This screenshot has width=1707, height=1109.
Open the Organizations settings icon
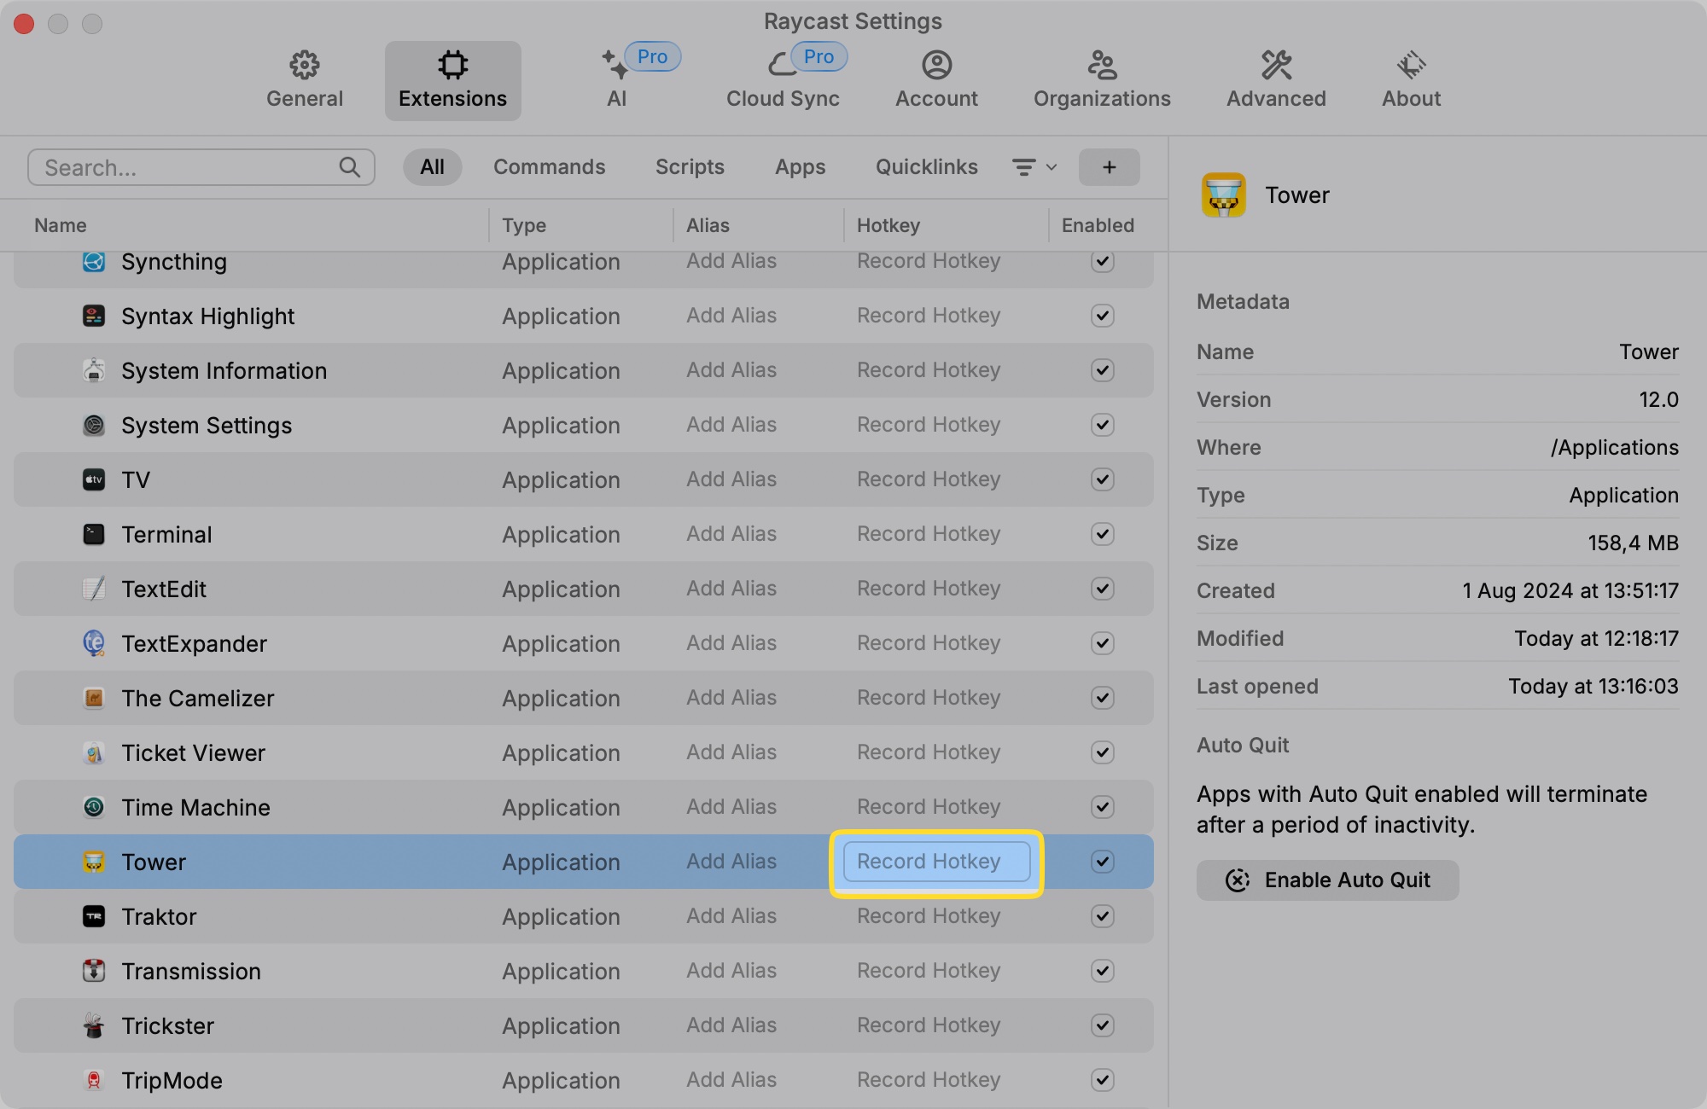[1101, 65]
